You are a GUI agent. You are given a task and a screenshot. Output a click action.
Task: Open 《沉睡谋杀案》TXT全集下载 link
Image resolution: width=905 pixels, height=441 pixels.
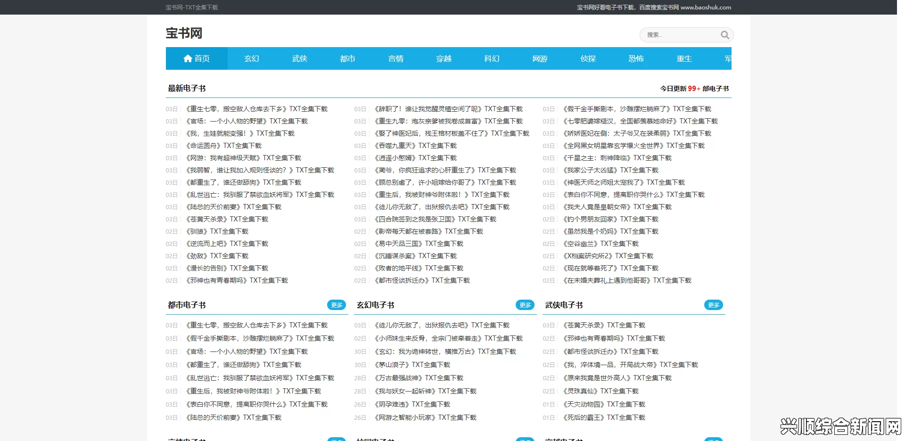(x=415, y=256)
